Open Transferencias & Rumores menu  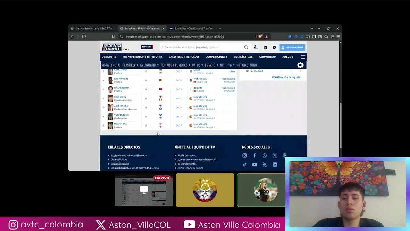(142, 57)
